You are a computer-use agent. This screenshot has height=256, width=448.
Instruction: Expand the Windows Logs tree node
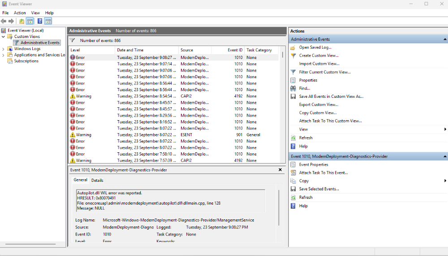click(x=4, y=49)
